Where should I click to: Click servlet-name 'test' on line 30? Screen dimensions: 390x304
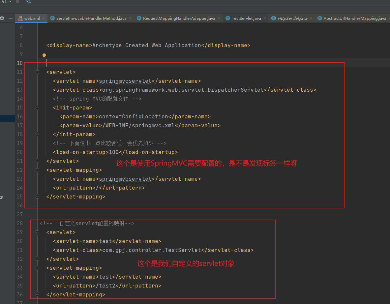105,241
